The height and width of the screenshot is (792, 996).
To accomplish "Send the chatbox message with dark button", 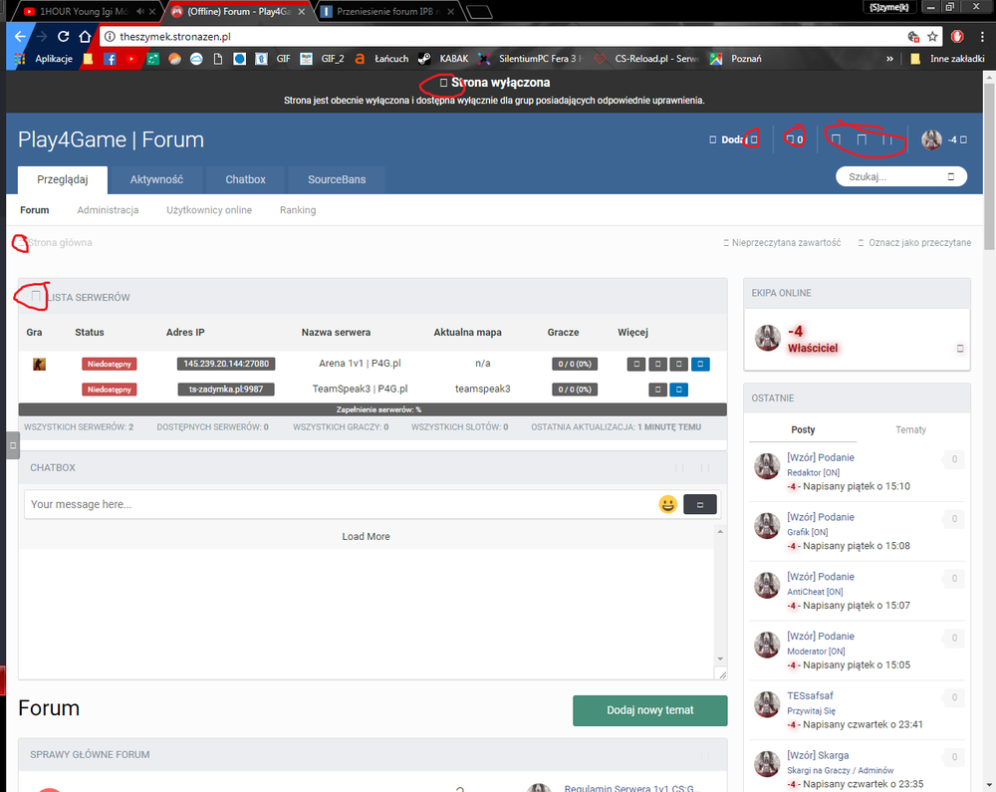I will pos(700,504).
